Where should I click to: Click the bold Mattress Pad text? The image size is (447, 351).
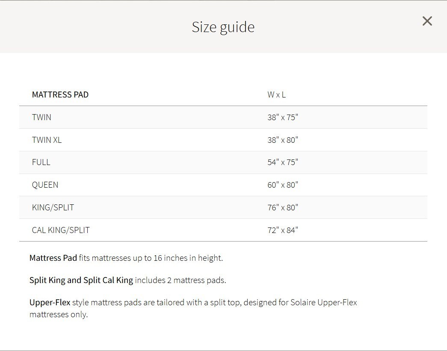[53, 258]
